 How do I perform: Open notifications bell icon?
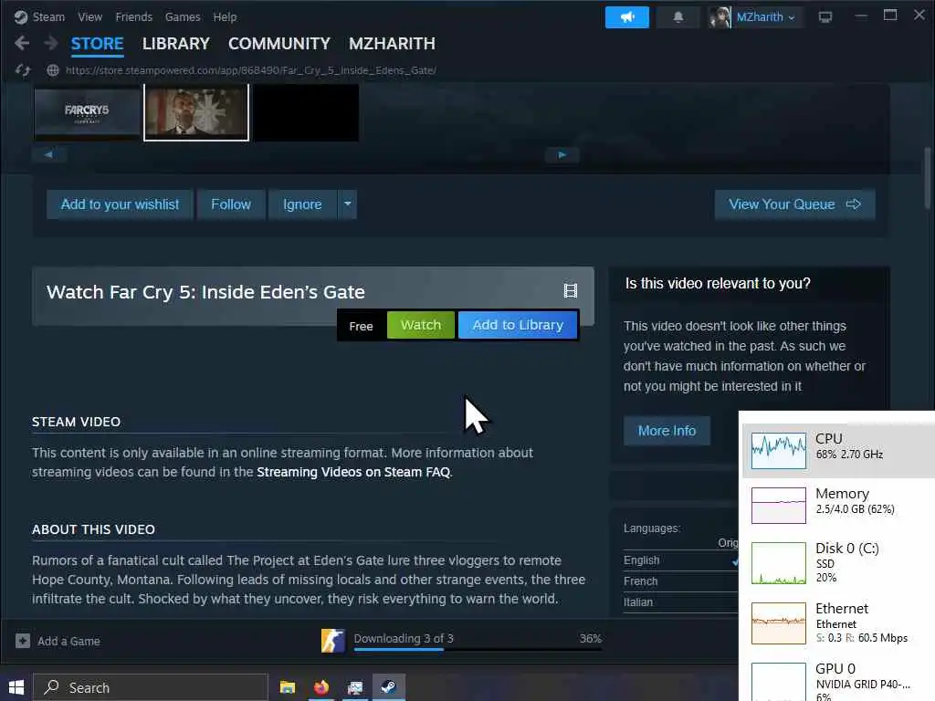[x=678, y=16]
